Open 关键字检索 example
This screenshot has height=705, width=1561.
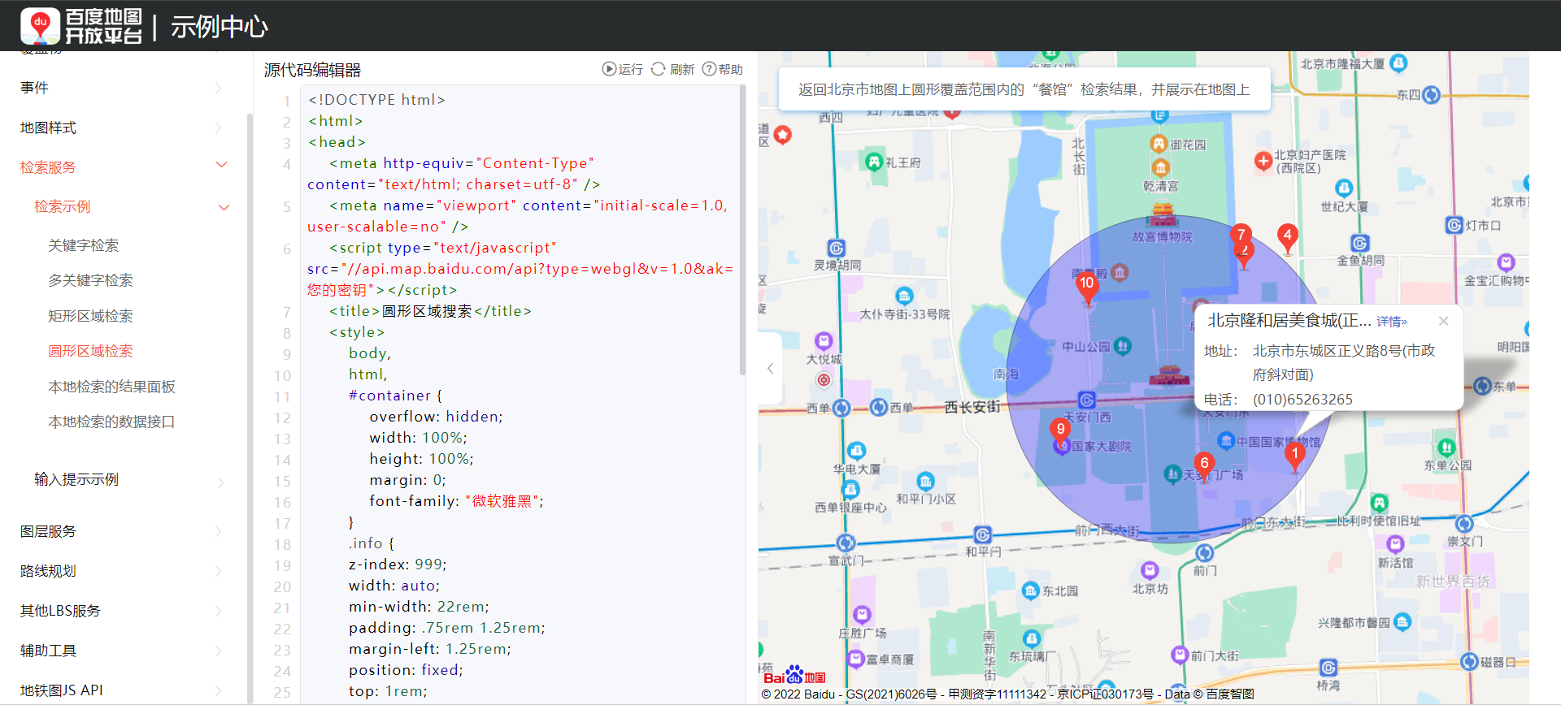tap(83, 245)
